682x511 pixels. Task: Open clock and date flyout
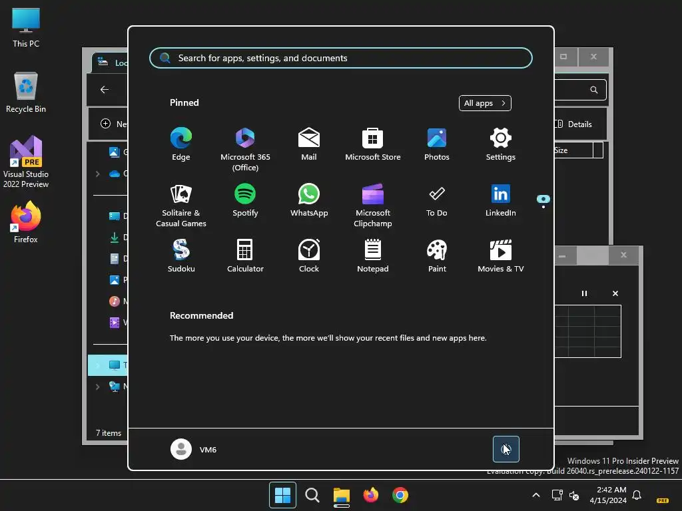pos(608,495)
